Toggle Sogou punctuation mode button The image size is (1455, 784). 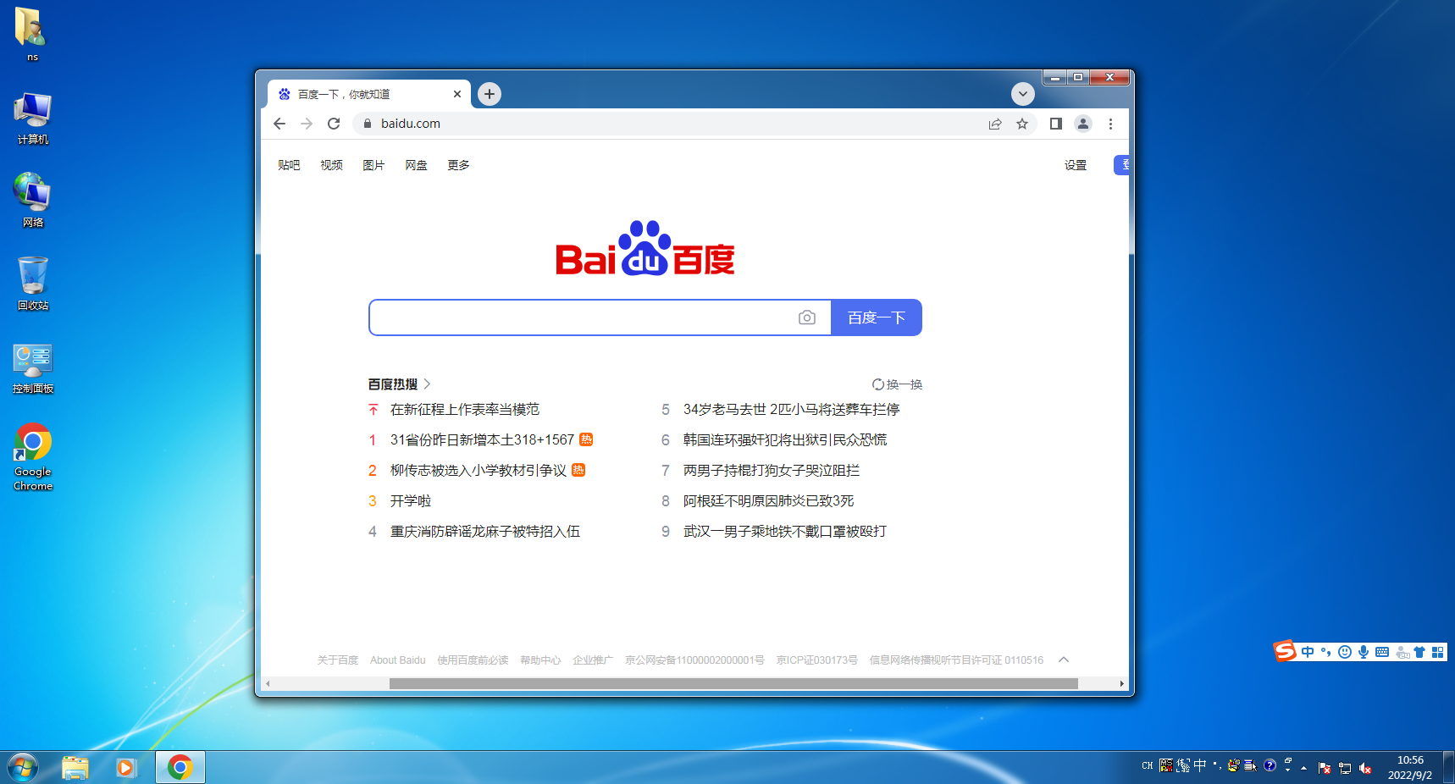tap(1326, 652)
